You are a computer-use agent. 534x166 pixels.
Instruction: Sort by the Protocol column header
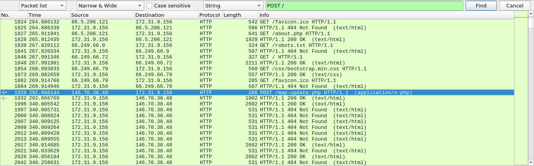pos(210,15)
